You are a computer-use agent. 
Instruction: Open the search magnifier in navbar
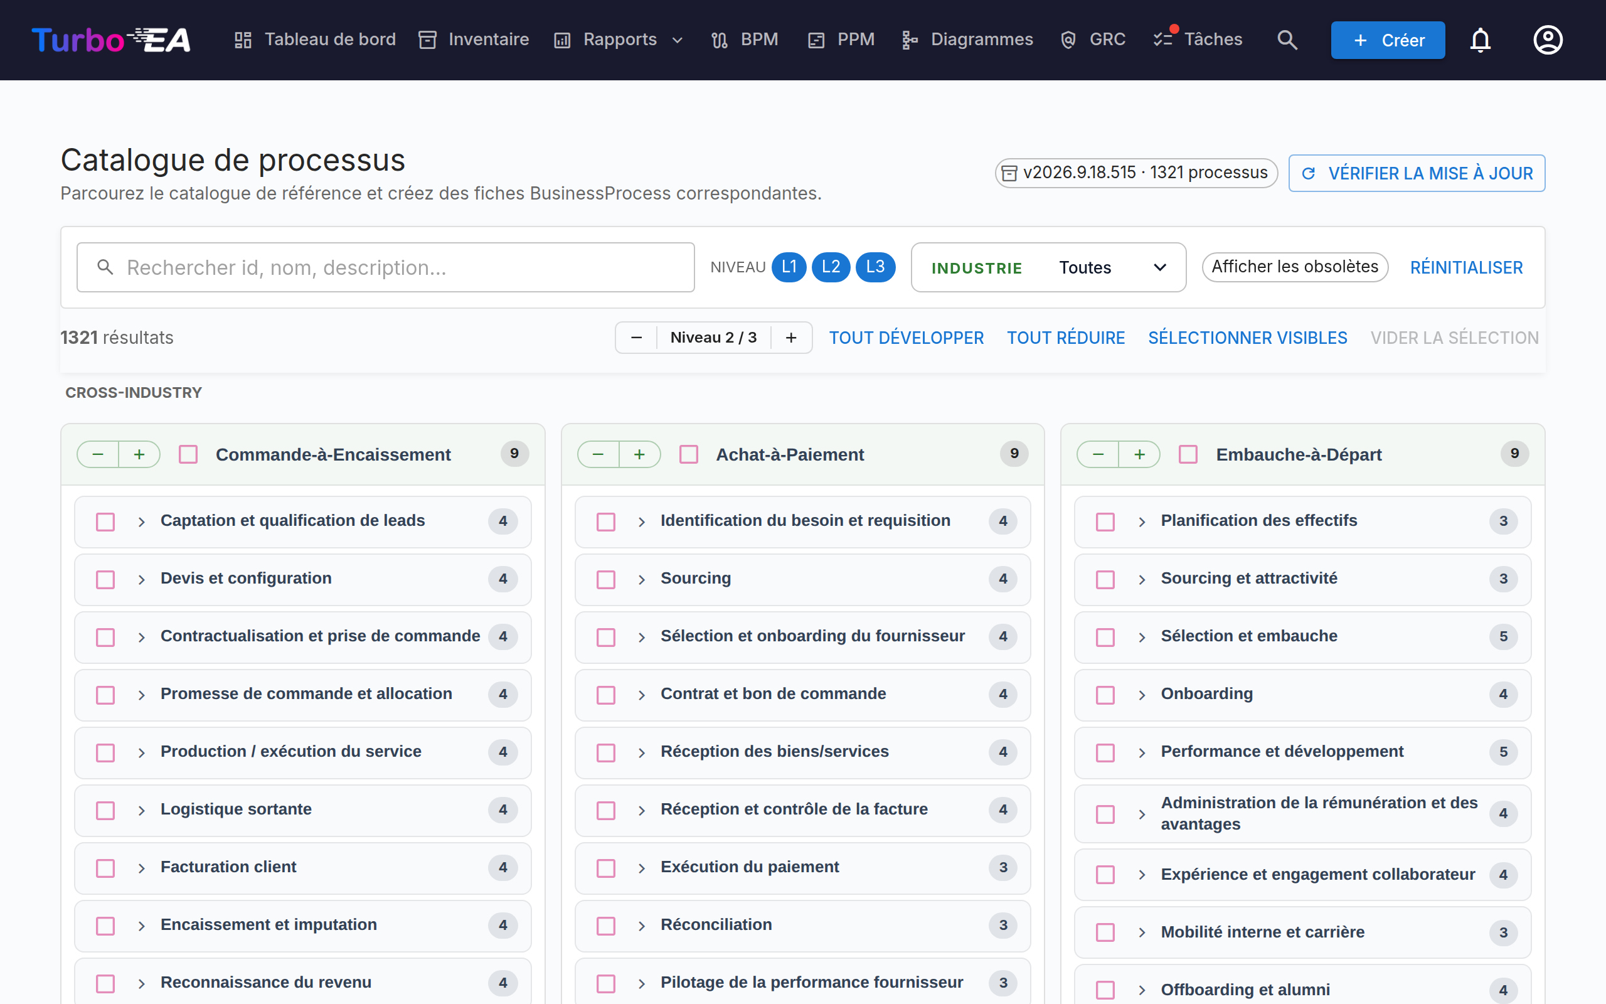[1287, 40]
